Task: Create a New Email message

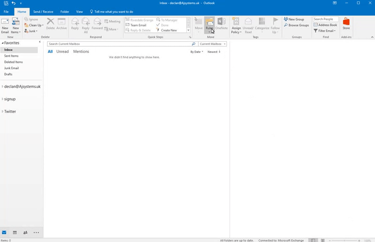Action: tap(5, 26)
